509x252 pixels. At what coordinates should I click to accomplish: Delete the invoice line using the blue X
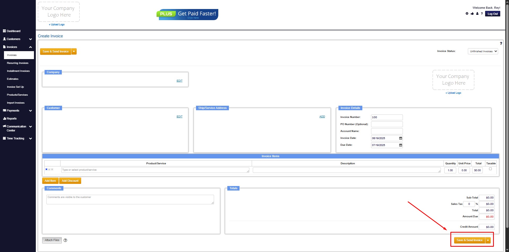46,169
